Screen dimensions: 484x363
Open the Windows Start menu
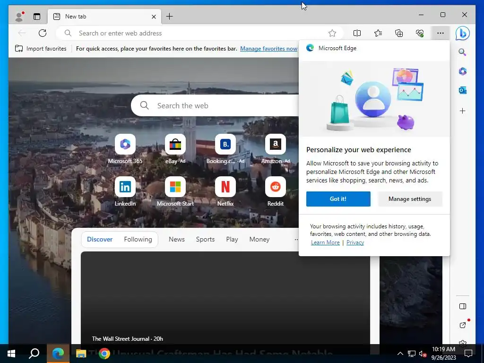11,354
